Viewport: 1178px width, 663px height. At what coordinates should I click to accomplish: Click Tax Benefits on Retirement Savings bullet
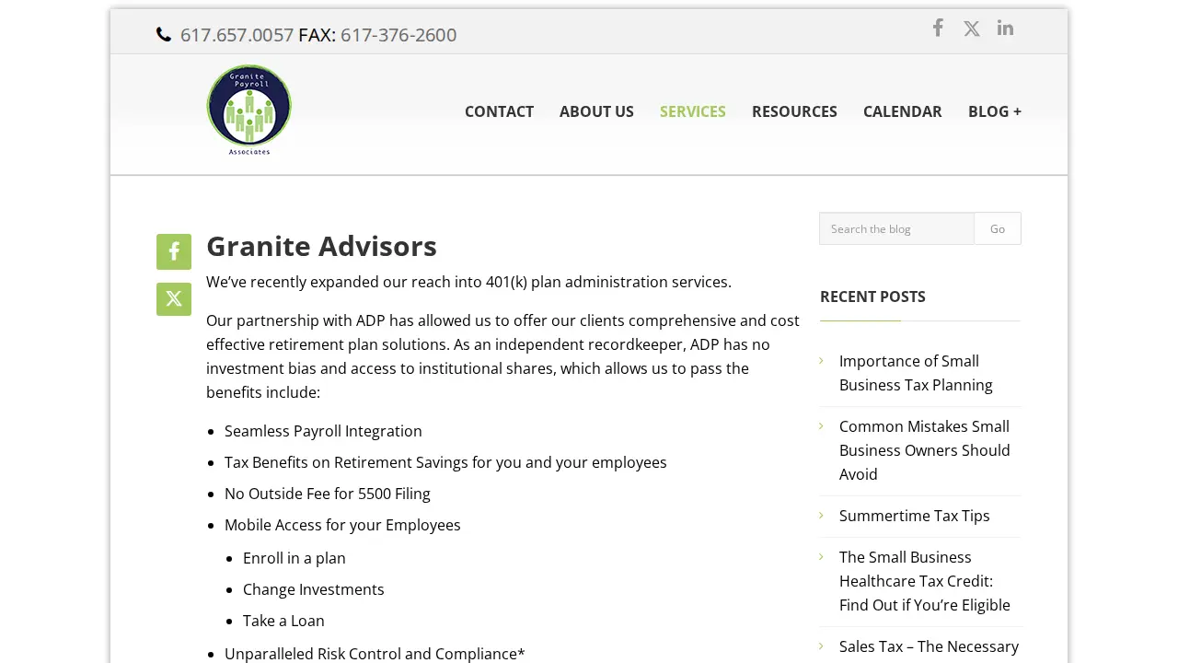point(445,462)
